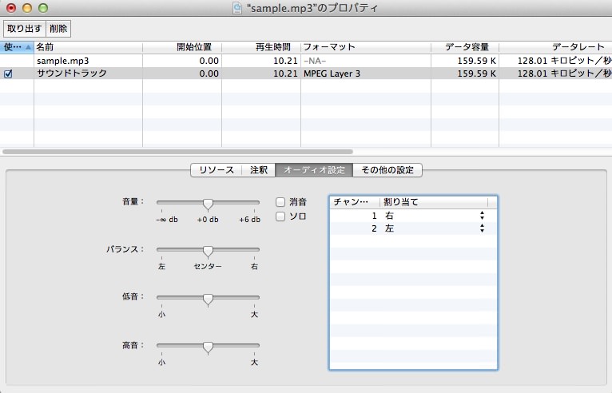
Task: Click the 音量 volume slider knob
Action: 208,204
